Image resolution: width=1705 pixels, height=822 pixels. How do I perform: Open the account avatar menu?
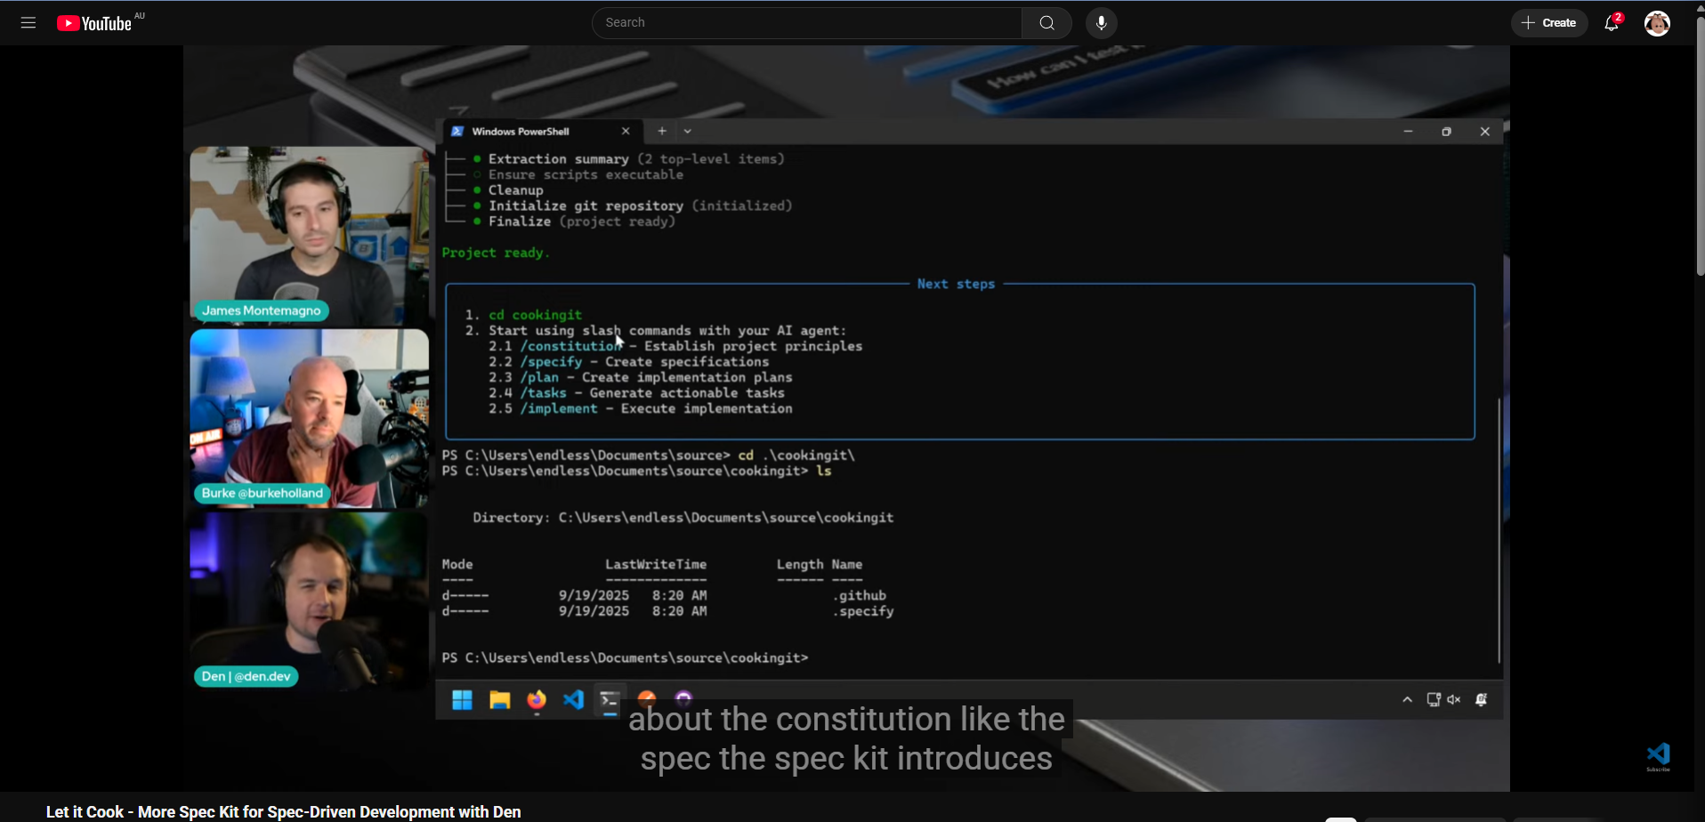pos(1657,23)
